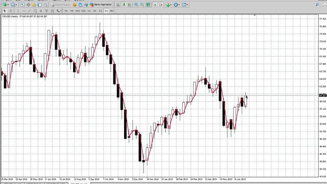Switch to M15 timeframe
327x184 pixels.
coord(78,11)
